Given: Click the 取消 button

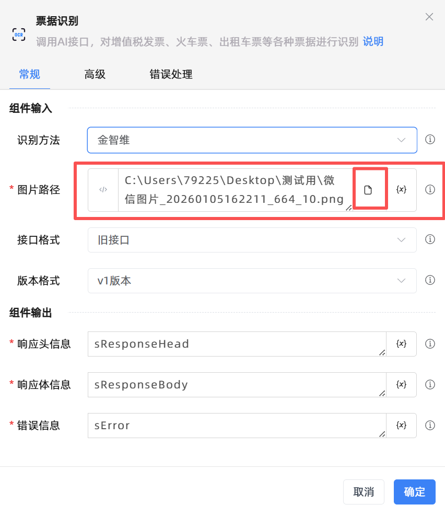Looking at the screenshot, I should pos(364,492).
